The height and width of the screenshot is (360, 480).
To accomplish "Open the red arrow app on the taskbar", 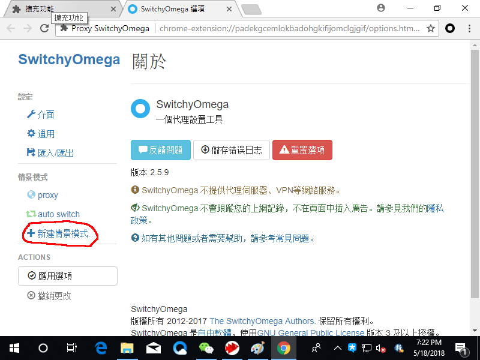I will click(232, 348).
